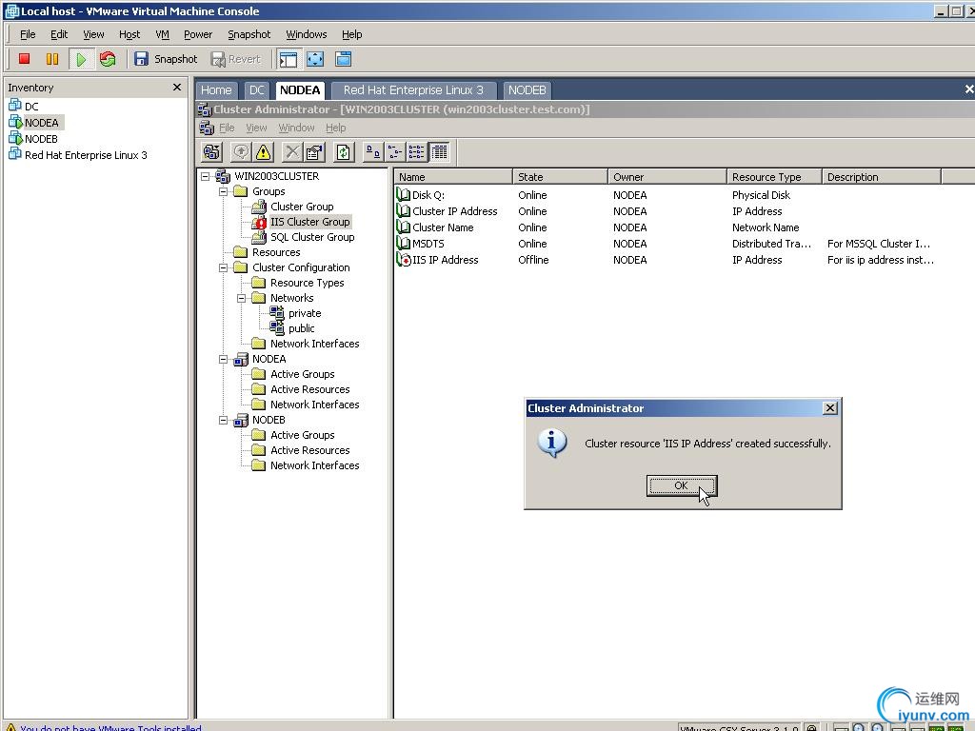The image size is (975, 731).
Task: Switch to the DC tab
Action: coord(256,90)
